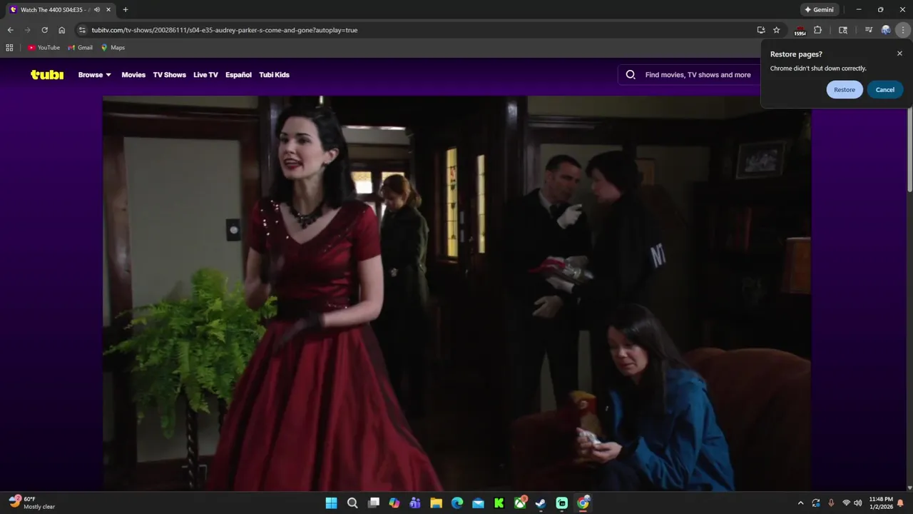This screenshot has width=913, height=514.
Task: Go back to the previous page
Action: coord(10,30)
